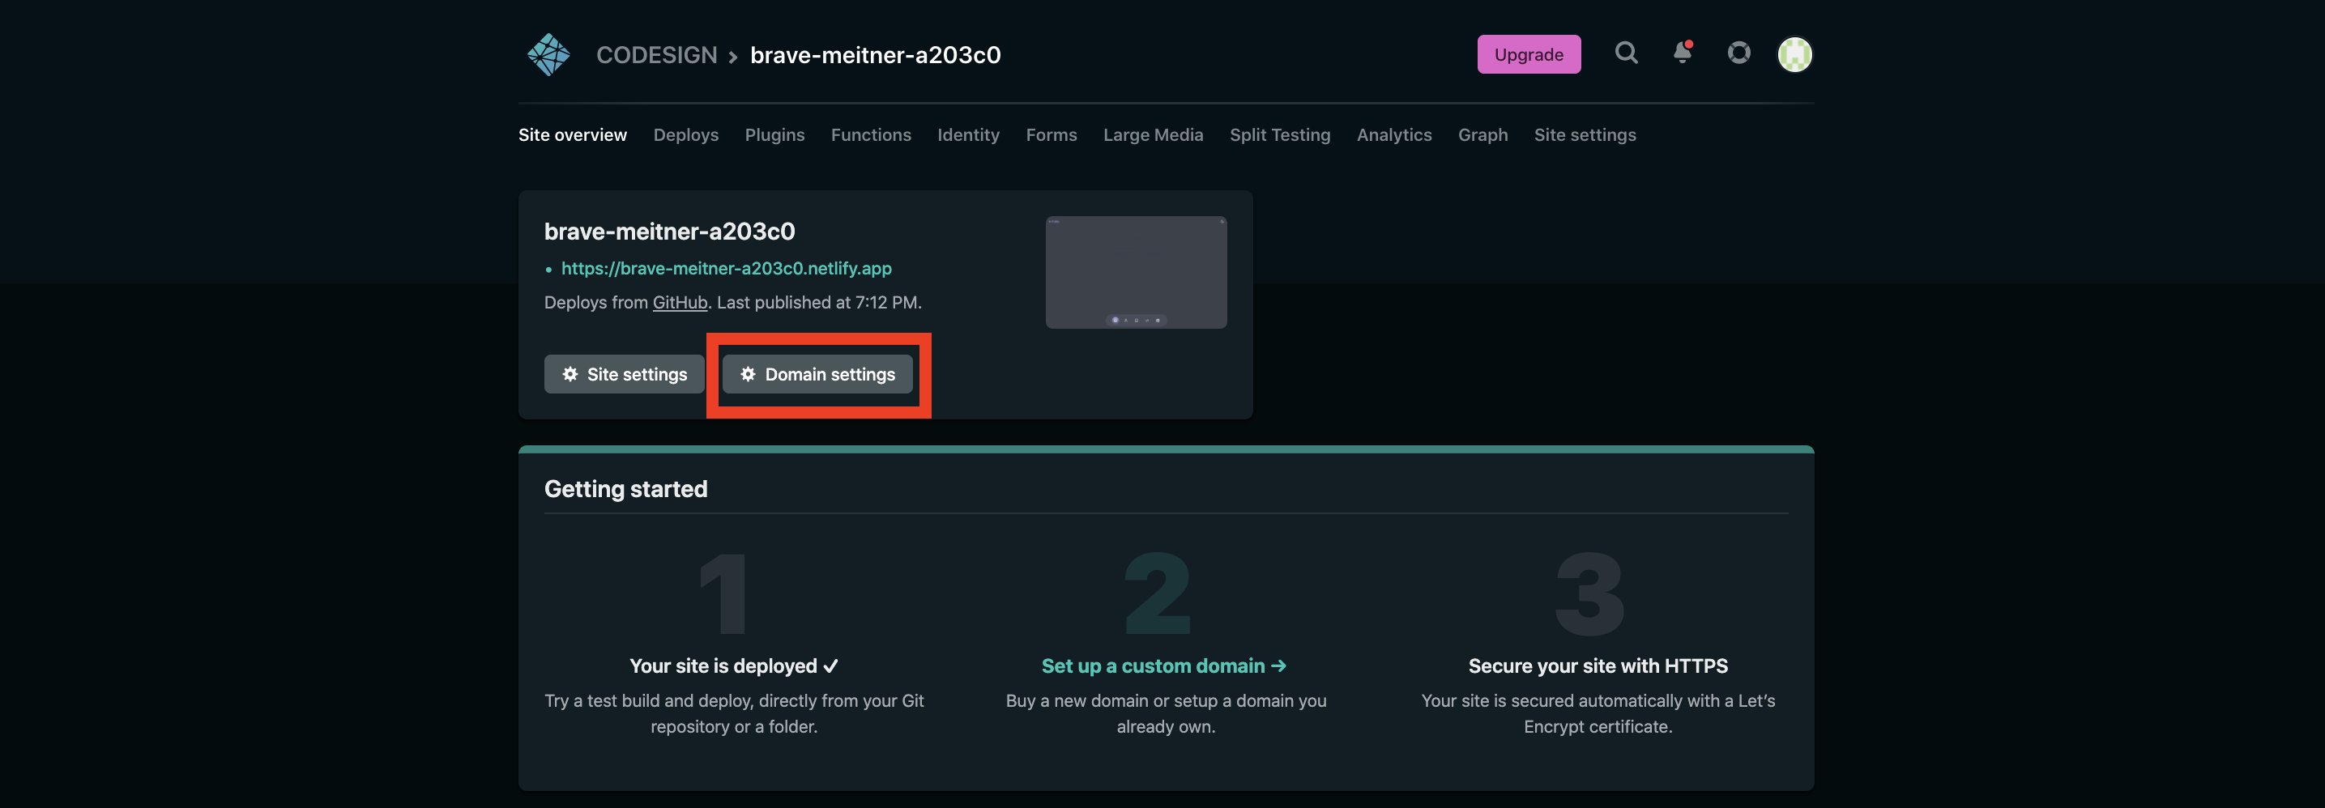Open Site settings tab in navigation
Image resolution: width=2325 pixels, height=808 pixels.
coord(1584,134)
